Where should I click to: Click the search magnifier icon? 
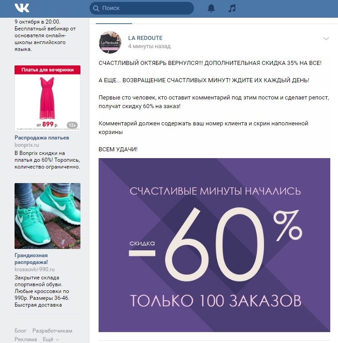(96, 8)
